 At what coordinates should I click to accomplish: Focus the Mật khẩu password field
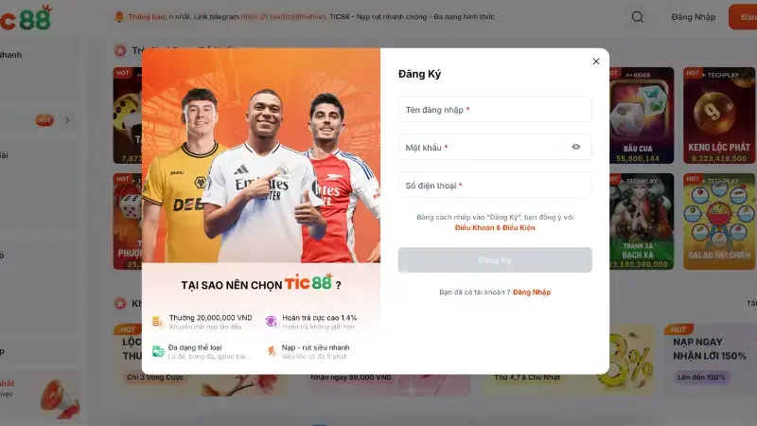pyautogui.click(x=495, y=147)
